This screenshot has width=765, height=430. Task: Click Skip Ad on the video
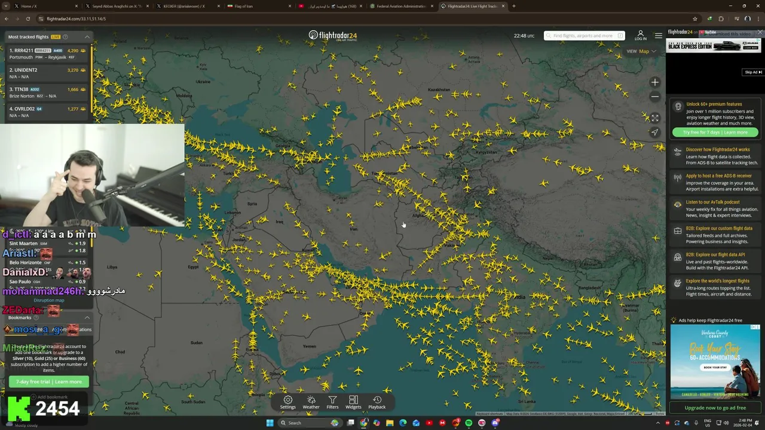click(752, 72)
